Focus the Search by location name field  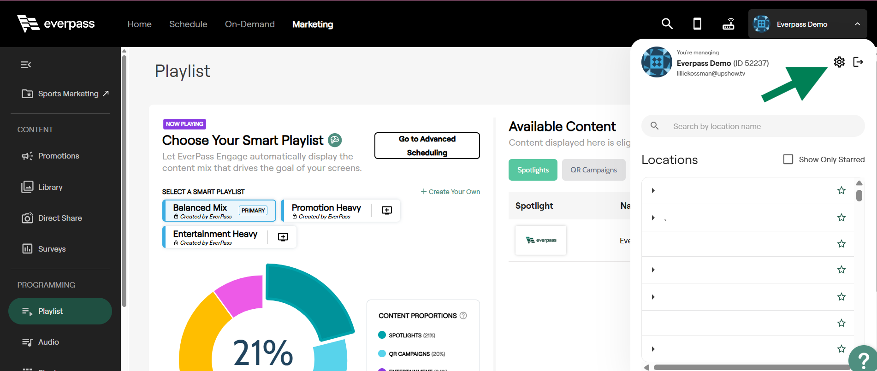tap(753, 126)
